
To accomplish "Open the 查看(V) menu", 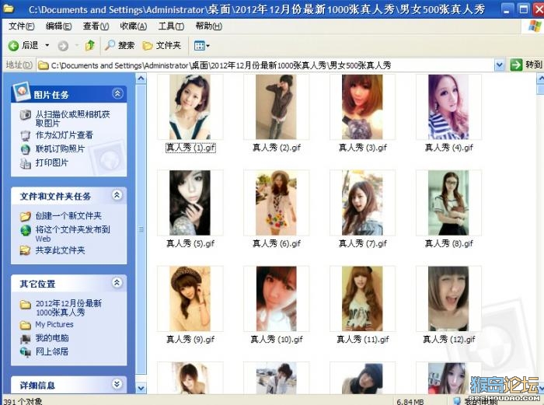I will [96, 26].
